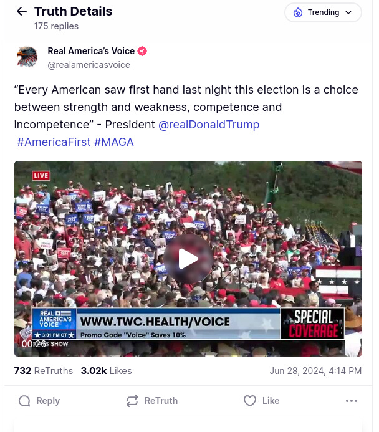Open the three-dot more options menu

pos(352,401)
